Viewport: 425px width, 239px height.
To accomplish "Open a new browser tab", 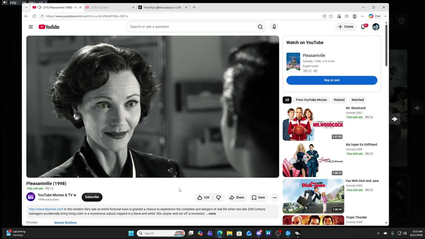I will pyautogui.click(x=194, y=7).
